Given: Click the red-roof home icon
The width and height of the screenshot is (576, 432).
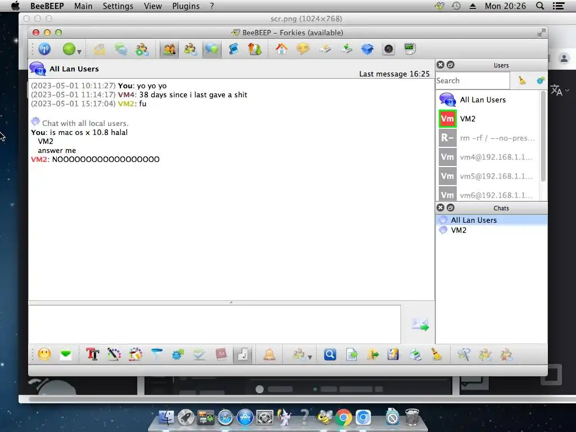Looking at the screenshot, I should [x=281, y=49].
